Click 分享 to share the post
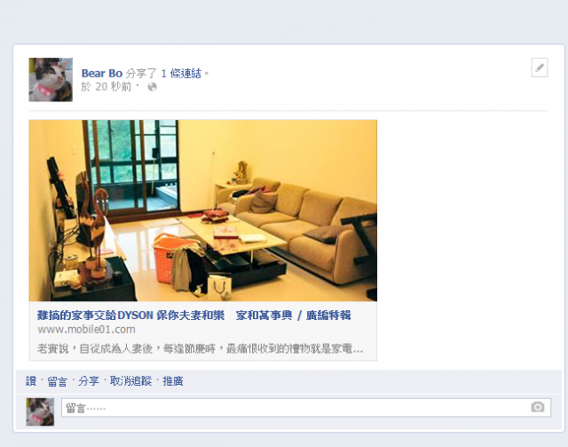 (89, 381)
